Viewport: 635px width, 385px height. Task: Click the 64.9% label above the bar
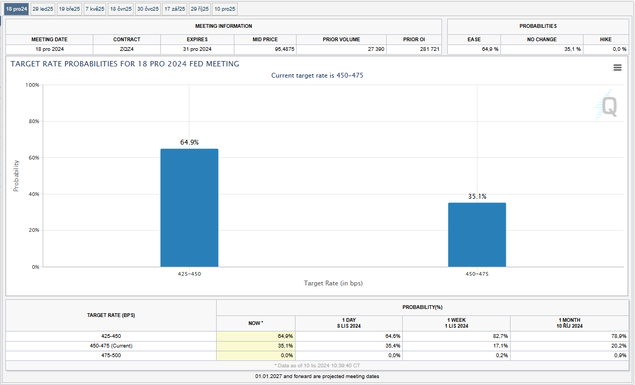pos(189,142)
